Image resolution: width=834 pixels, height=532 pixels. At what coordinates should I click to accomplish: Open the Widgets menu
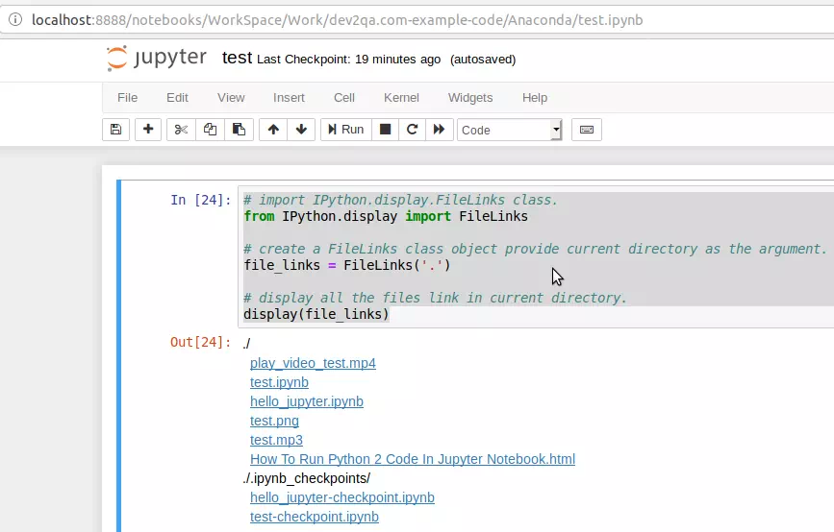point(470,98)
